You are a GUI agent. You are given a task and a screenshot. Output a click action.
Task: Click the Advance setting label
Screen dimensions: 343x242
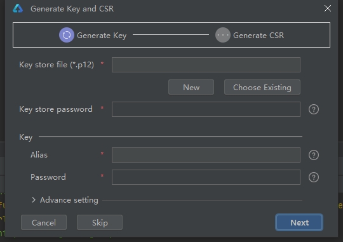[x=69, y=200]
